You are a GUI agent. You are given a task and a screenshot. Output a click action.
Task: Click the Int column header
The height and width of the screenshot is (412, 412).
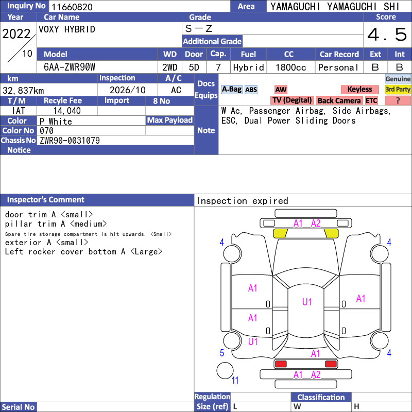[400, 55]
